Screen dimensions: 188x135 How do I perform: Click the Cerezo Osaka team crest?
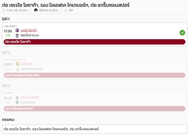point(17,30)
